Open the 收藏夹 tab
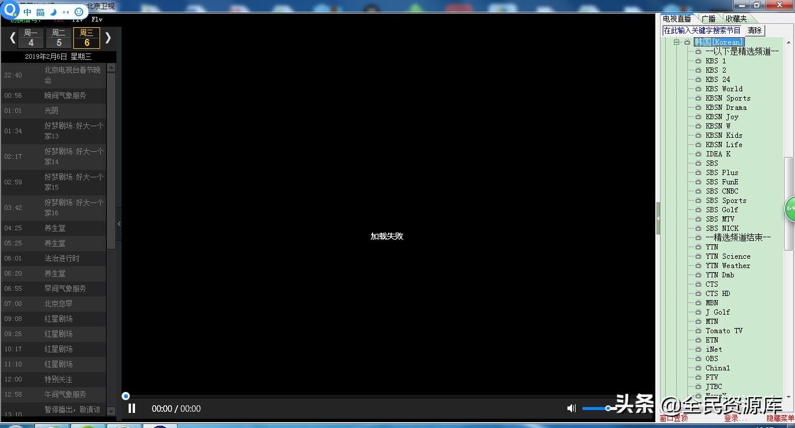The width and height of the screenshot is (795, 428). (x=736, y=19)
